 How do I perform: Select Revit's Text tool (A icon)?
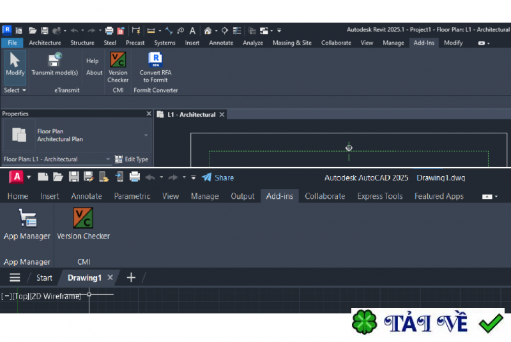tap(193, 31)
